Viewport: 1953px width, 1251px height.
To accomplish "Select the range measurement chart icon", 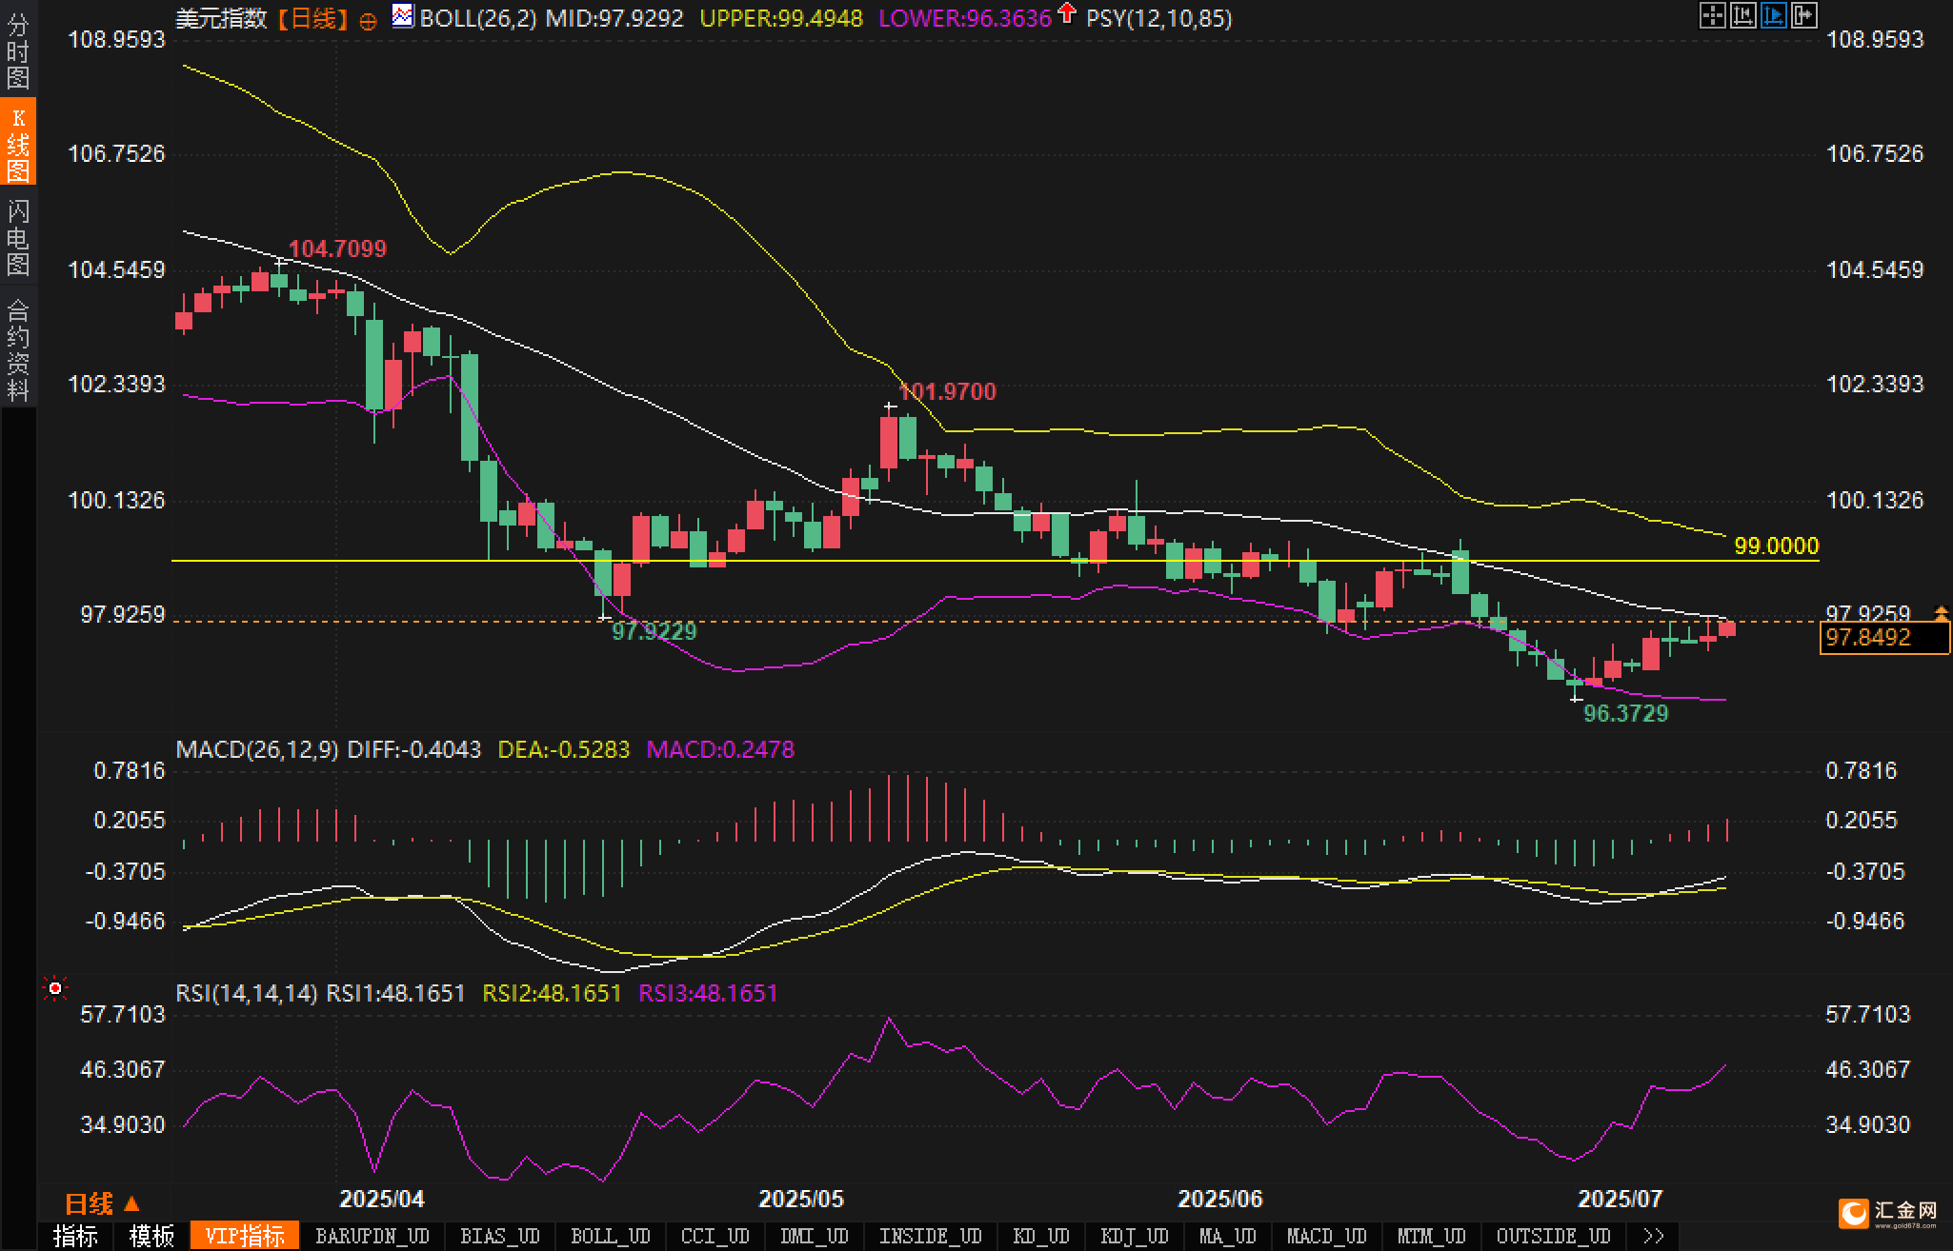I will (1743, 15).
